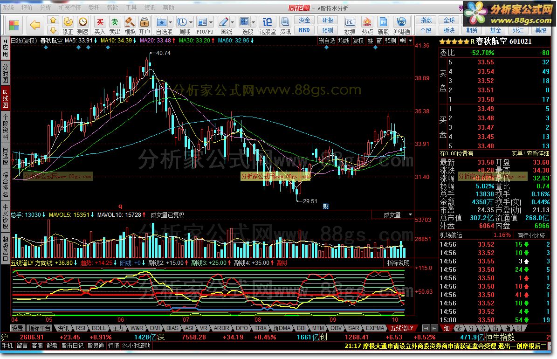Click the BBD button

[x=304, y=30]
